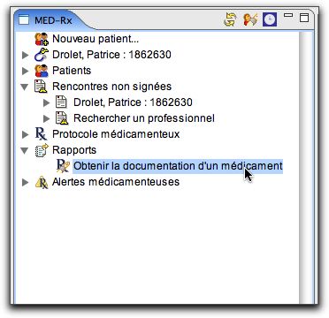Click the Rapports notepad icon
The image size is (329, 318).
[42, 150]
